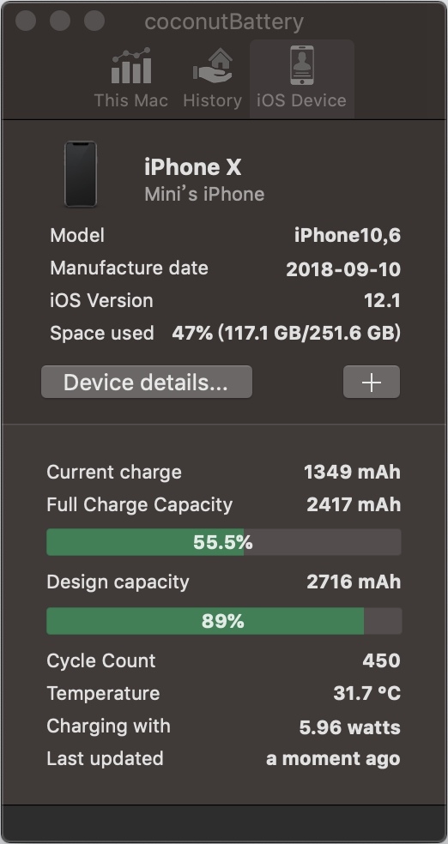Open the This Mac bar chart icon
448x844 pixels.
point(131,66)
